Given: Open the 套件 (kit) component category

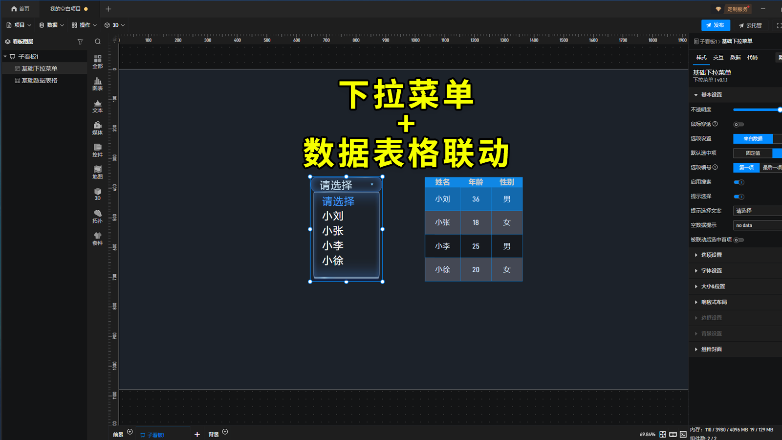Looking at the screenshot, I should coord(97,239).
